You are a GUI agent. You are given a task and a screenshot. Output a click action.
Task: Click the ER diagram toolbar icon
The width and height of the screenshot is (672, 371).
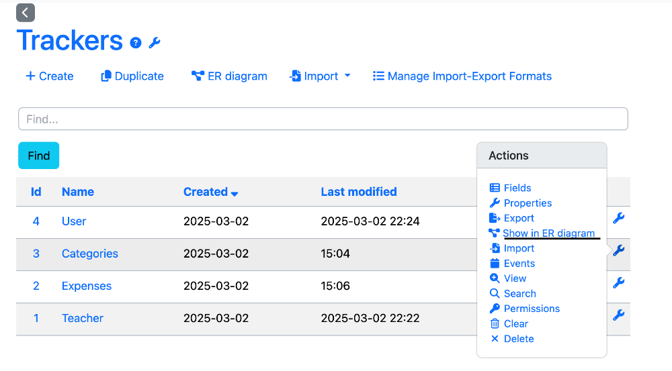[x=198, y=76]
